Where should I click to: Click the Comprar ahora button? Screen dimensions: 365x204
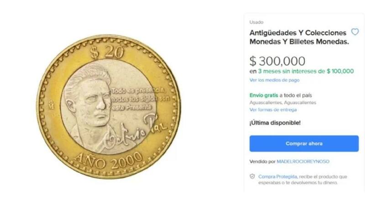point(304,143)
